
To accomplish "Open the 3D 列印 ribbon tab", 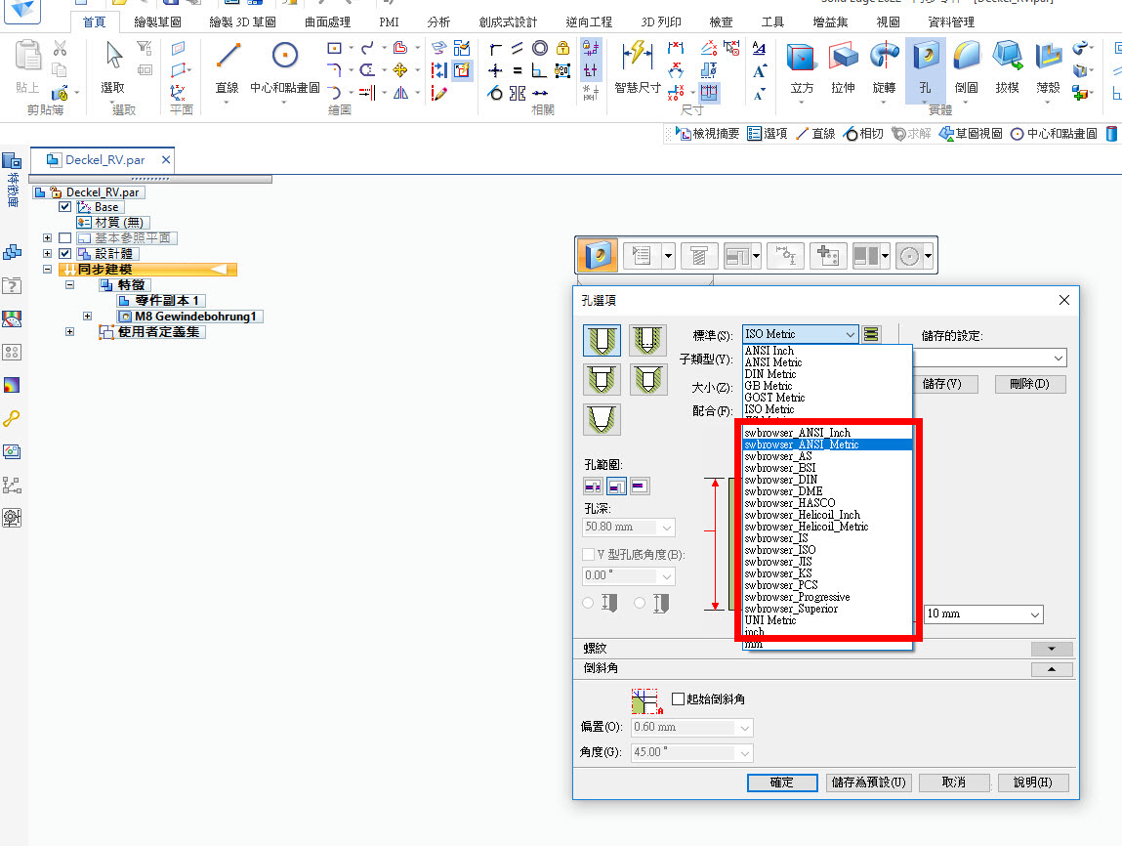I will pos(661,22).
